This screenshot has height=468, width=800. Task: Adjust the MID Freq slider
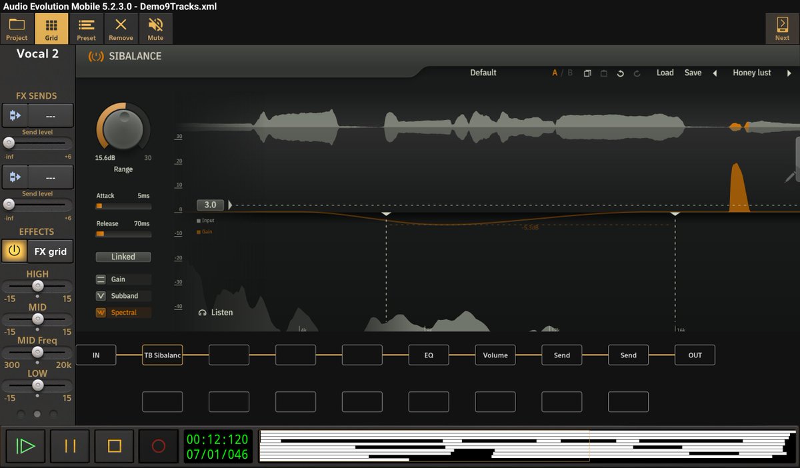pos(37,353)
